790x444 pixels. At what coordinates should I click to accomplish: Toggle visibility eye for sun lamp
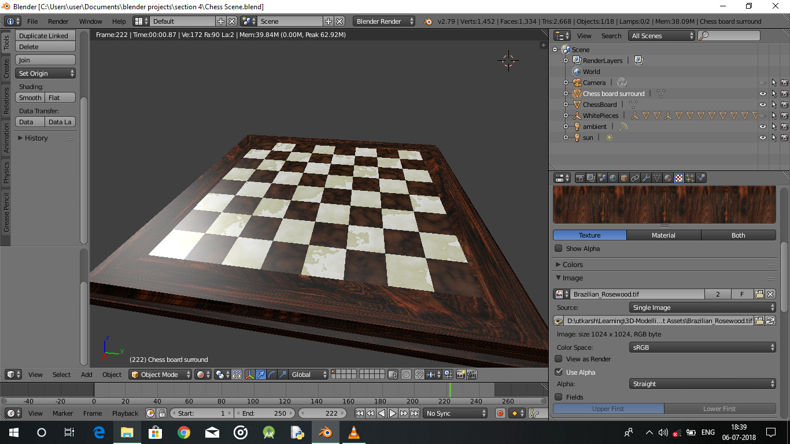[763, 138]
